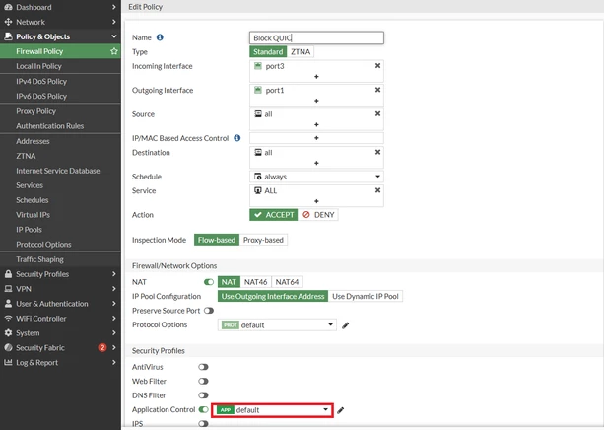The width and height of the screenshot is (604, 430).
Task: Select the ZTNA policy type
Action: click(x=301, y=51)
